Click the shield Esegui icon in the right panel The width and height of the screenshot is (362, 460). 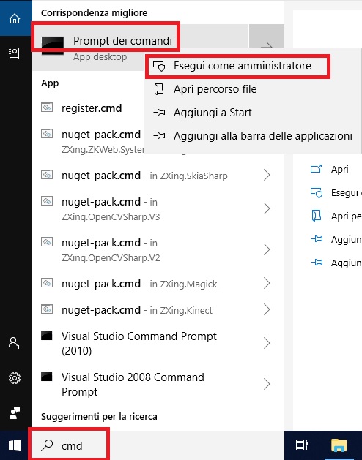pos(317,193)
